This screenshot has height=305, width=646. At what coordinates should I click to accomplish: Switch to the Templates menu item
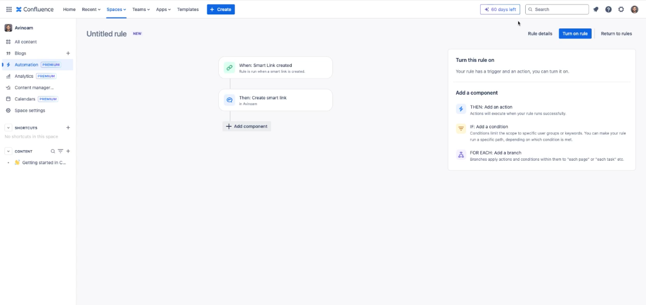pos(187,9)
